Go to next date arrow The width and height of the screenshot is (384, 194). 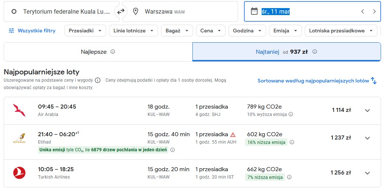(x=374, y=11)
